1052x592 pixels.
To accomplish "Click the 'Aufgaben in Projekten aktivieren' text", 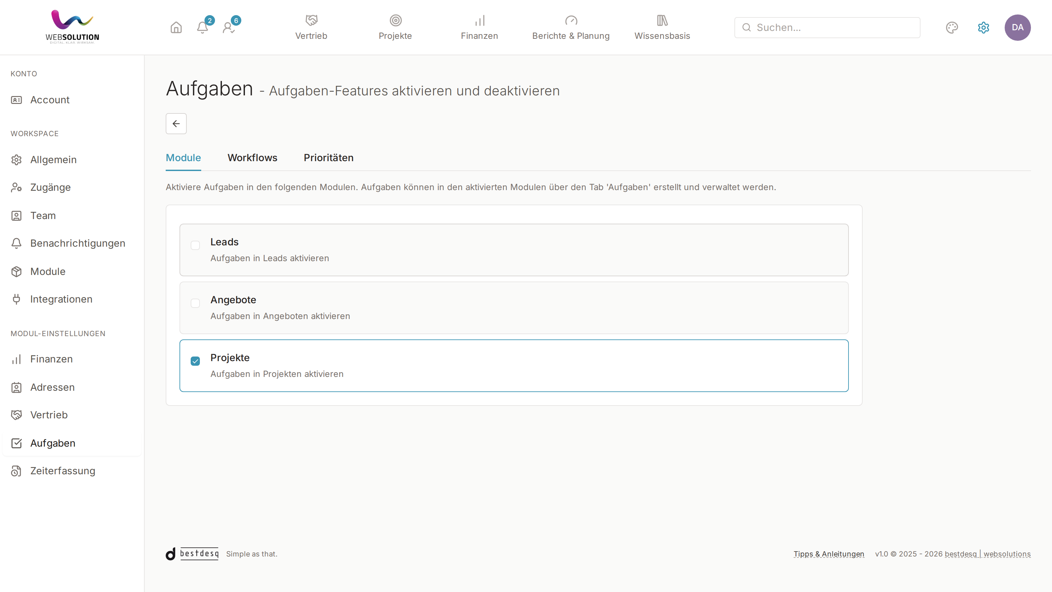I will tap(277, 374).
